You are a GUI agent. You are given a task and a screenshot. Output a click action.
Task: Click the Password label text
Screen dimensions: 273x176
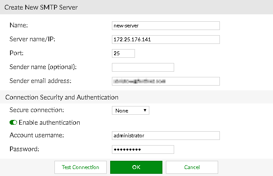click(24, 149)
